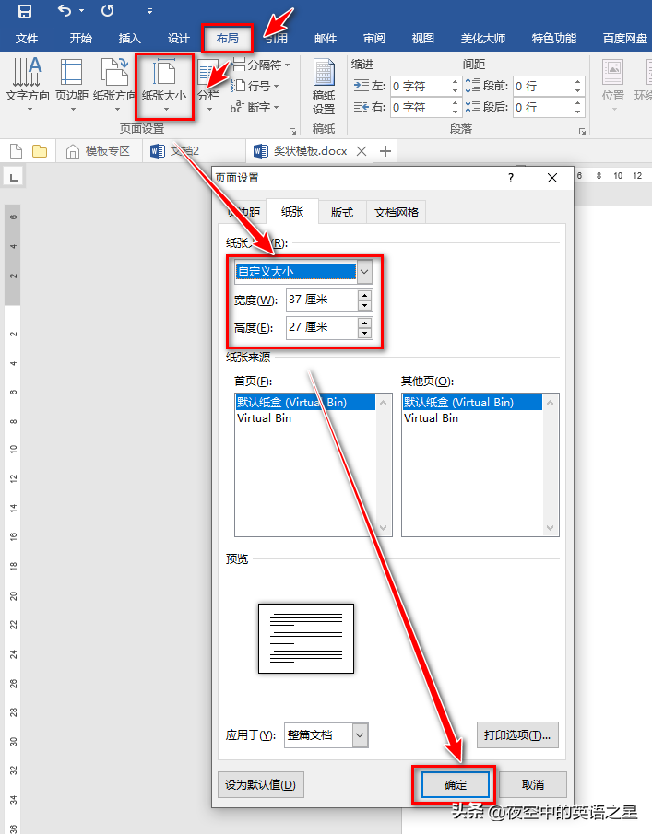The image size is (652, 834).
Task: Click the ruler tab selector L icon
Action: point(15,177)
